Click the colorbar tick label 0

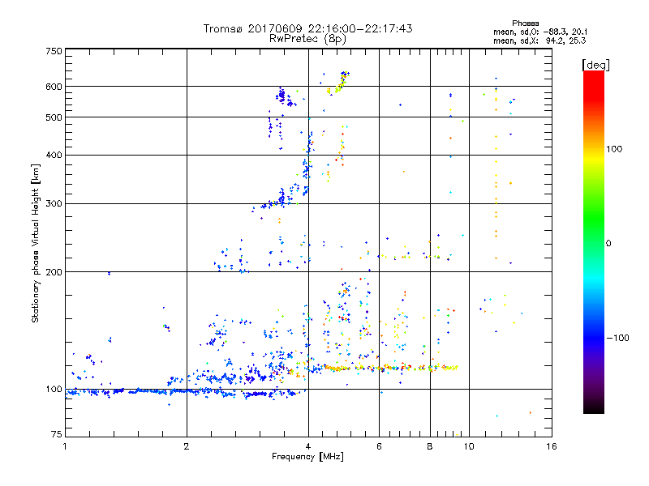click(609, 243)
